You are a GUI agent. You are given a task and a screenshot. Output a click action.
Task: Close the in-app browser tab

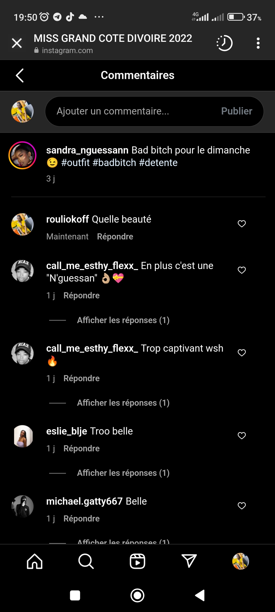pos(17,43)
